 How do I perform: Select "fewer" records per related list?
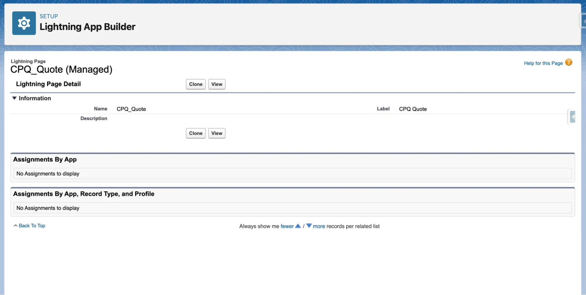tap(287, 226)
